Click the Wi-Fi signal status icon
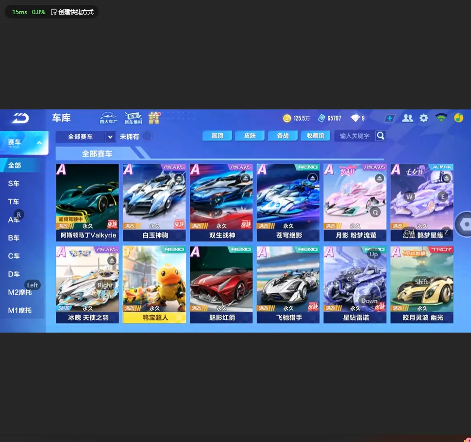The height and width of the screenshot is (442, 471). pos(441,118)
